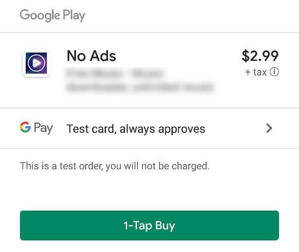This screenshot has height=252, width=299.
Task: Tap the No Ads product title
Action: [91, 56]
